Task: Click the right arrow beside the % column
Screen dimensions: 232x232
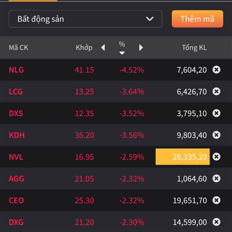Action: (x=141, y=48)
